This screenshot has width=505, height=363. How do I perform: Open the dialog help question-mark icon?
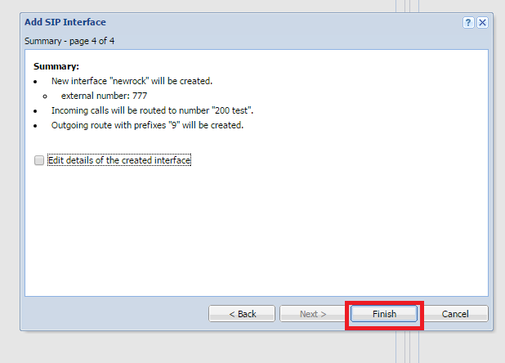[469, 22]
